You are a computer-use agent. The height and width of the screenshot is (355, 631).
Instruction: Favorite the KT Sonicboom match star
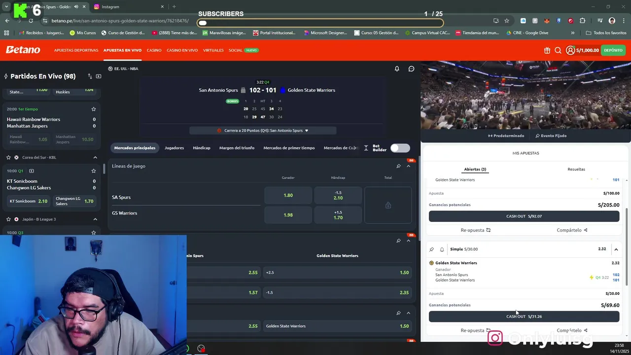pyautogui.click(x=93, y=171)
